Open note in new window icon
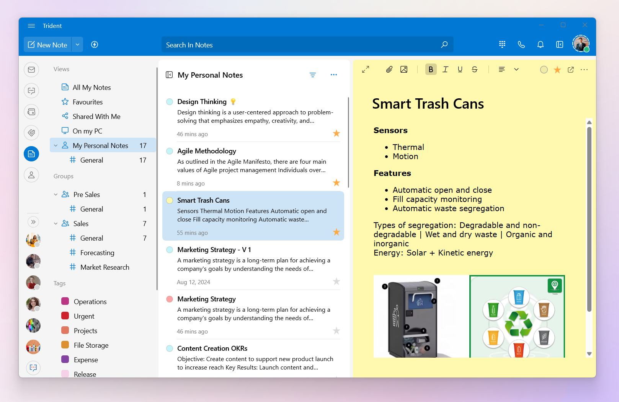Viewport: 619px width, 402px height. tap(570, 70)
